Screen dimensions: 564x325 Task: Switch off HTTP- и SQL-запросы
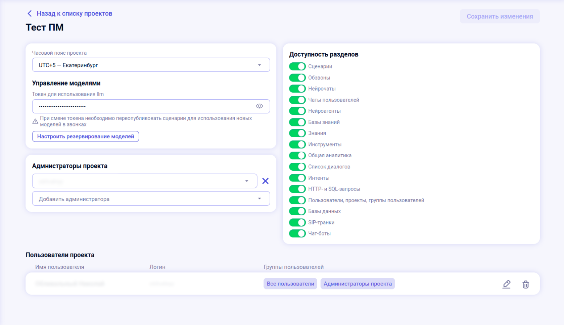[x=297, y=189]
